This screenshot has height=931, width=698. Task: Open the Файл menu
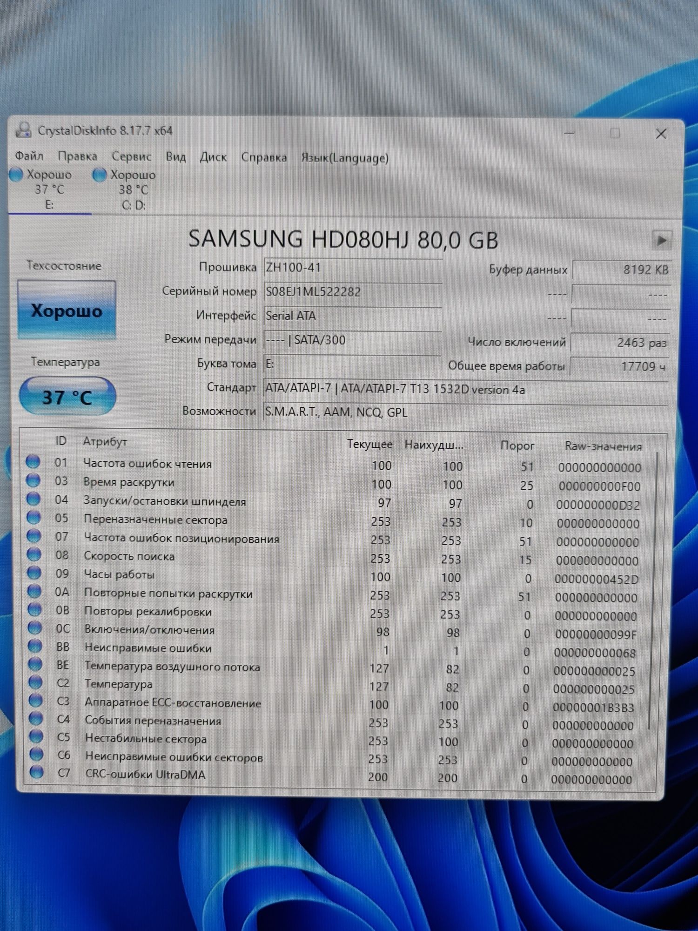click(29, 156)
